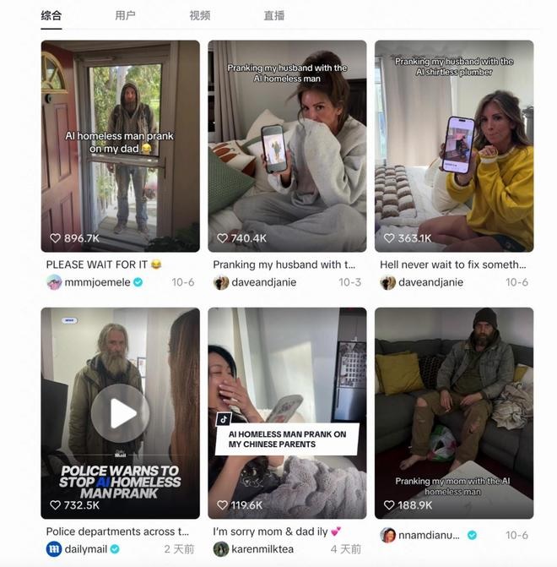Image resolution: width=557 pixels, height=567 pixels.
Task: Open Chinese parents prank video thumbnail
Action: 287,413
